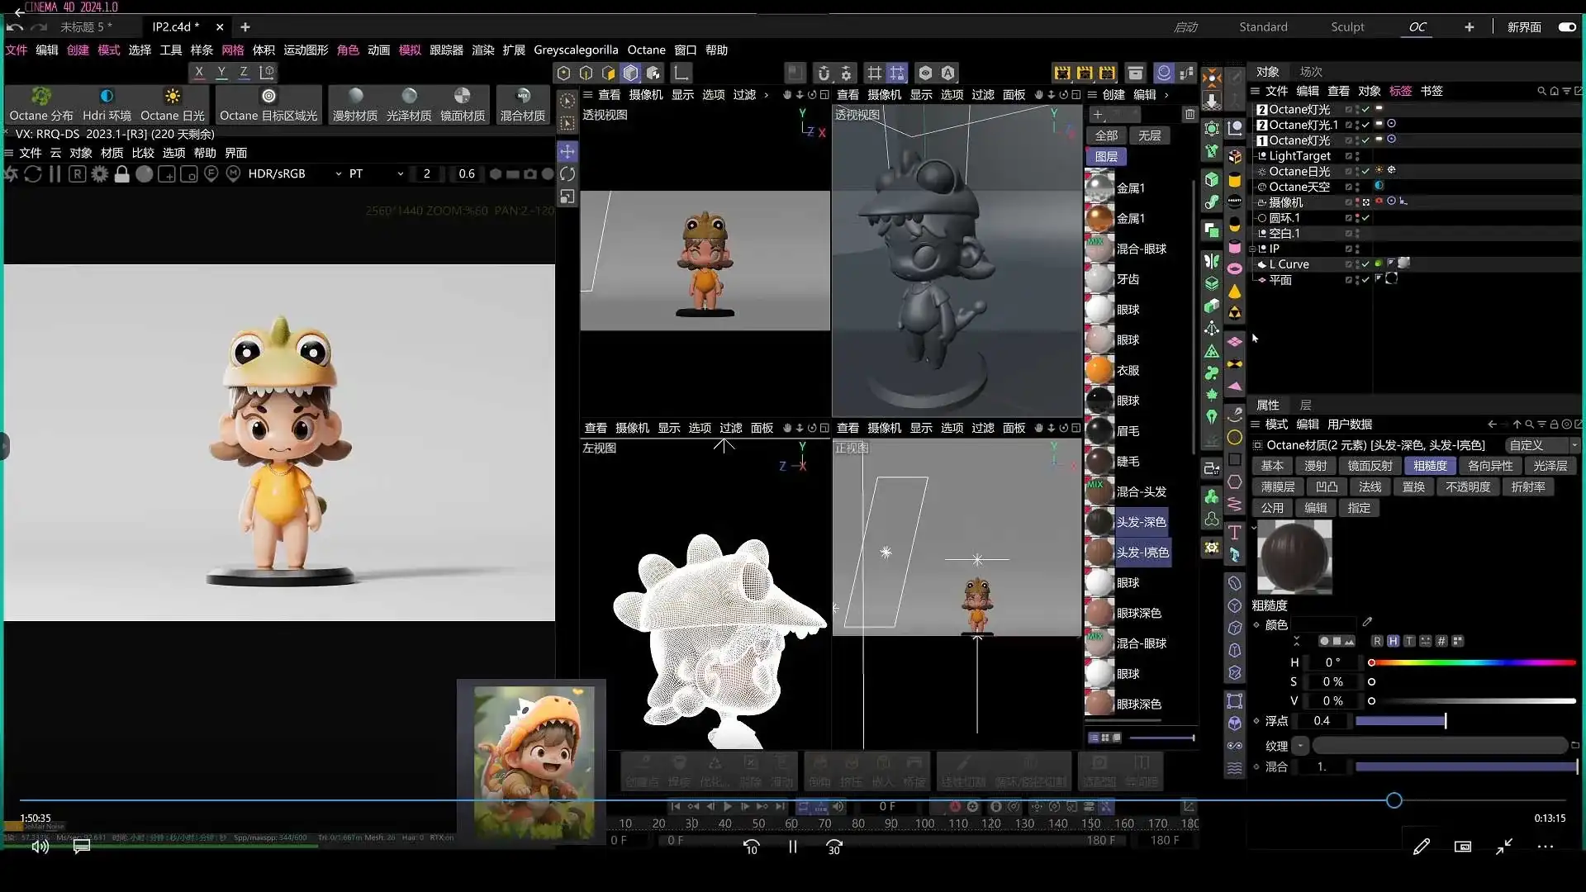
Task: Click the 指定 assign button
Action: point(1358,508)
